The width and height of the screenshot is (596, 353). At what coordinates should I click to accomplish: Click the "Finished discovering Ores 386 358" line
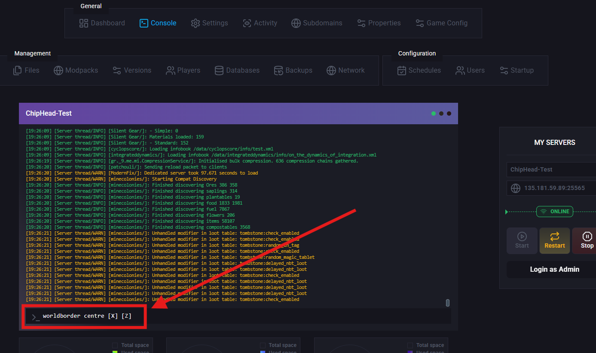tap(131, 185)
